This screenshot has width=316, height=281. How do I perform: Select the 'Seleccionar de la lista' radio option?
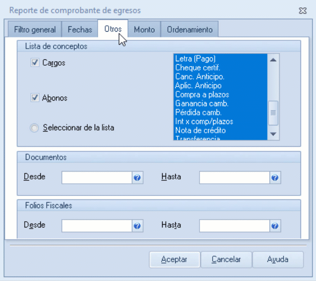[34, 128]
